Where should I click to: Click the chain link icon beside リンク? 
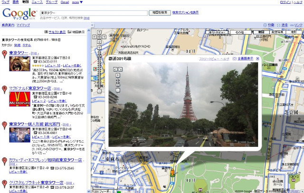click(x=292, y=25)
